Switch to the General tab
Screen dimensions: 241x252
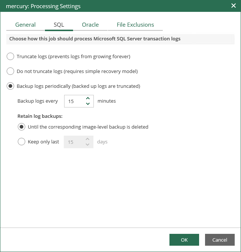(26, 25)
